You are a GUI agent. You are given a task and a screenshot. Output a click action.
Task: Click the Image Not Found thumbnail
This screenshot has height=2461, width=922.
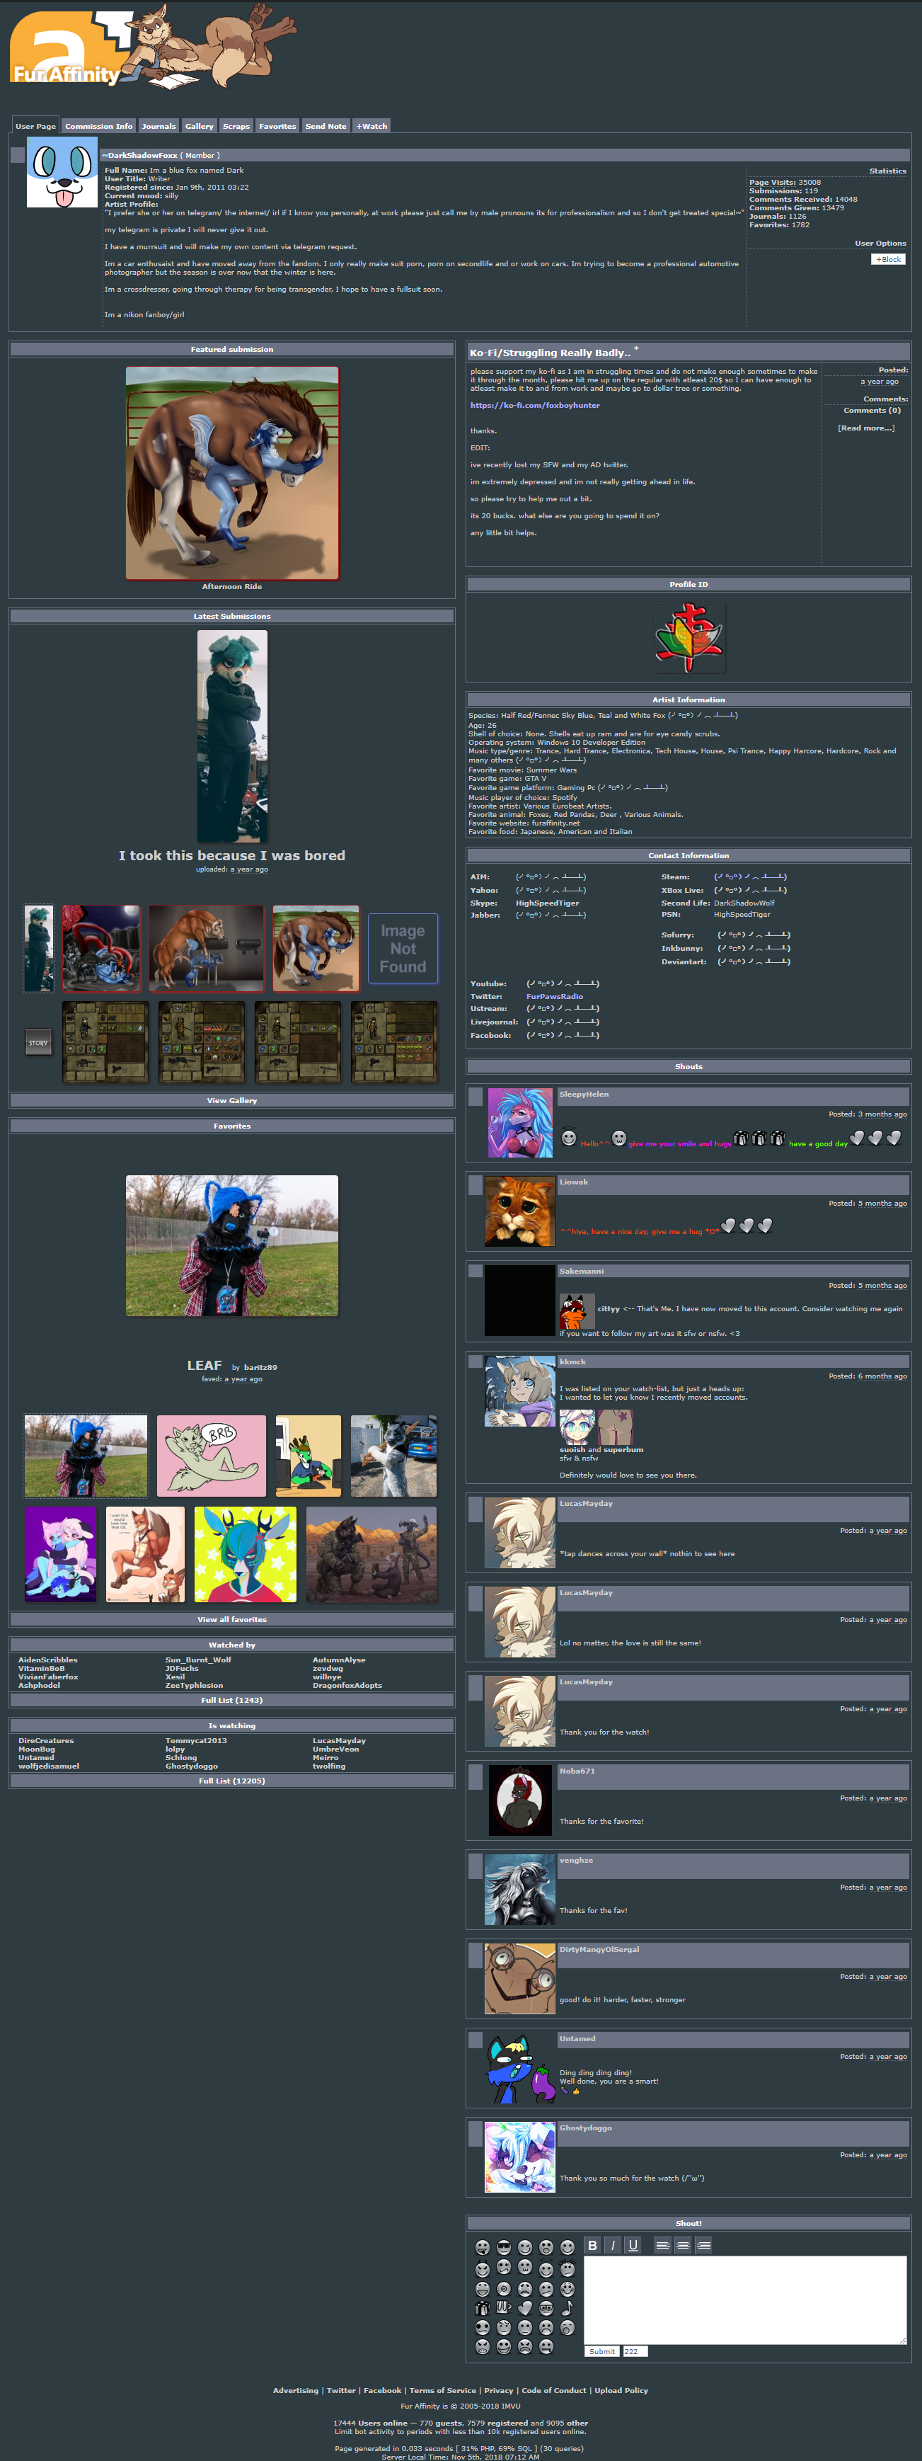point(403,949)
